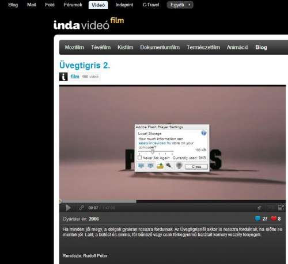Click the comment count '27'
The height and width of the screenshot is (264, 288).
click(x=265, y=219)
